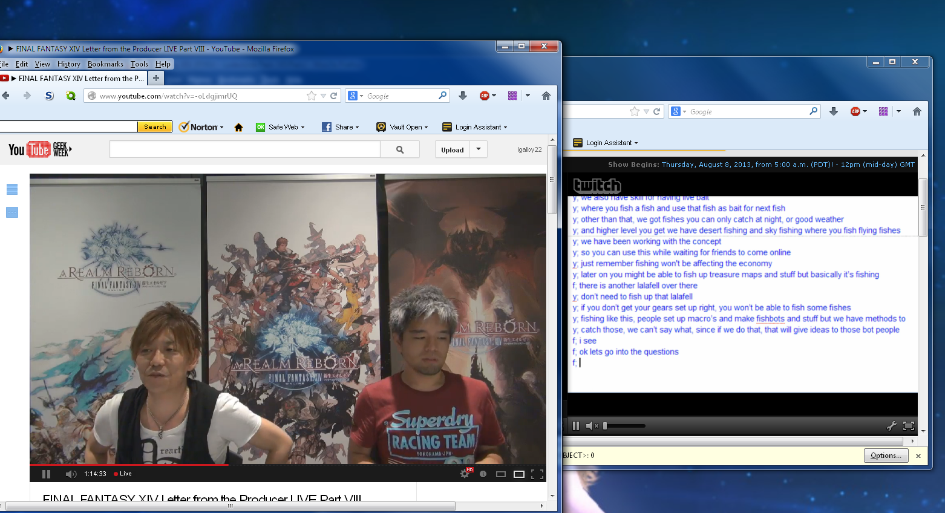Open the Downloads arrow in YouTube window

pyautogui.click(x=463, y=96)
